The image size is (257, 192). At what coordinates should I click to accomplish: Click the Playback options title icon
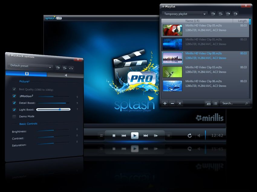point(9,55)
